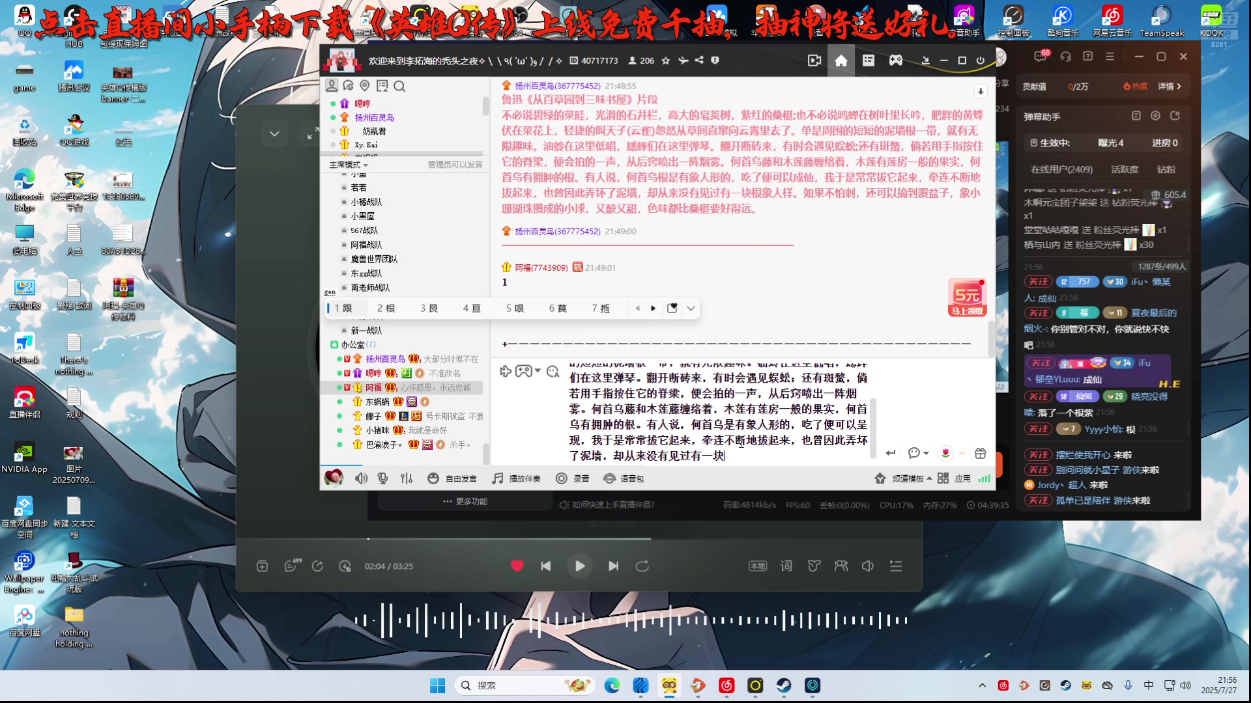The height and width of the screenshot is (703, 1251).
Task: Select the 小黑屋 channel
Action: click(362, 216)
